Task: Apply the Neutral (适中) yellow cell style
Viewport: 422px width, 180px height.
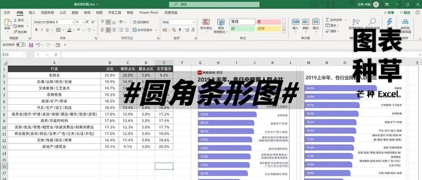Action: pyautogui.click(x=269, y=29)
